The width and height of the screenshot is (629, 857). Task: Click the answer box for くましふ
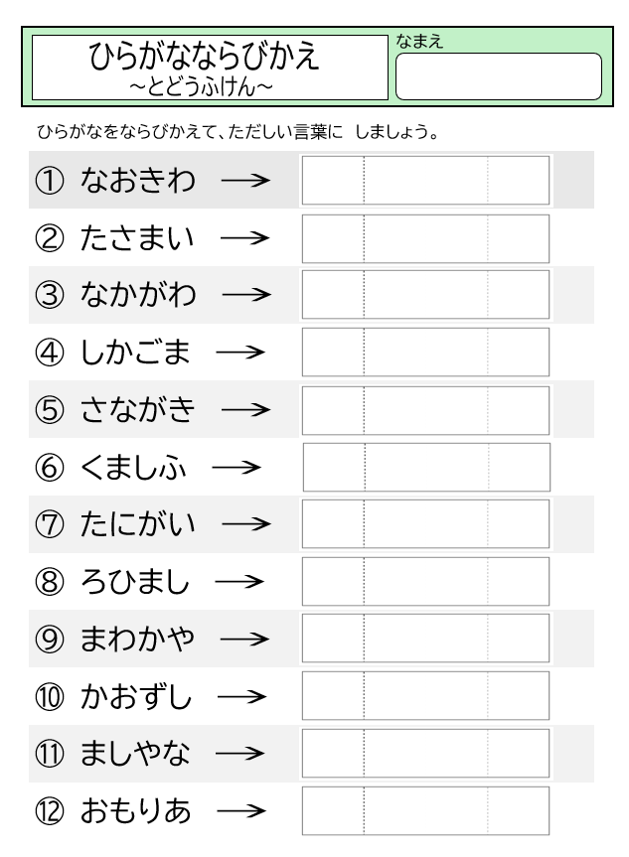pos(426,468)
